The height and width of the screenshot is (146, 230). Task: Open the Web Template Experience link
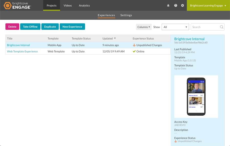(x=22, y=51)
